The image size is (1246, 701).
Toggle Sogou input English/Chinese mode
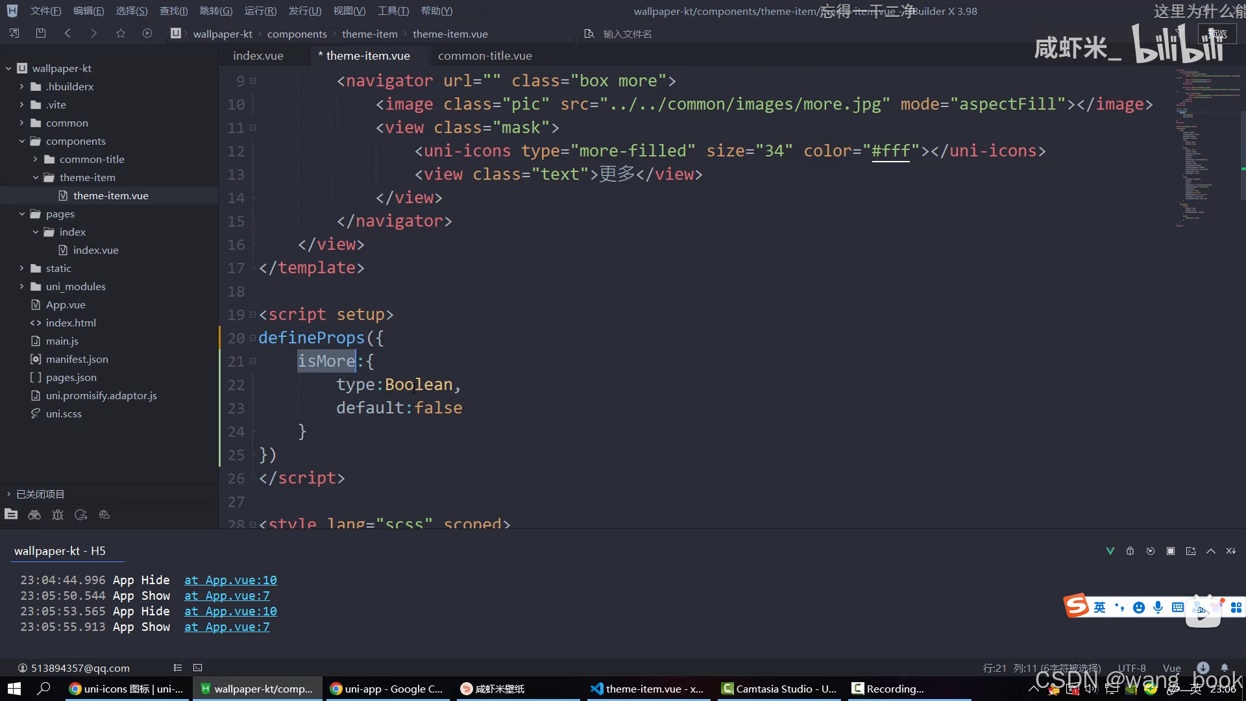1099,608
